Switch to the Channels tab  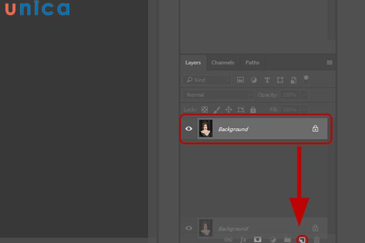(223, 63)
